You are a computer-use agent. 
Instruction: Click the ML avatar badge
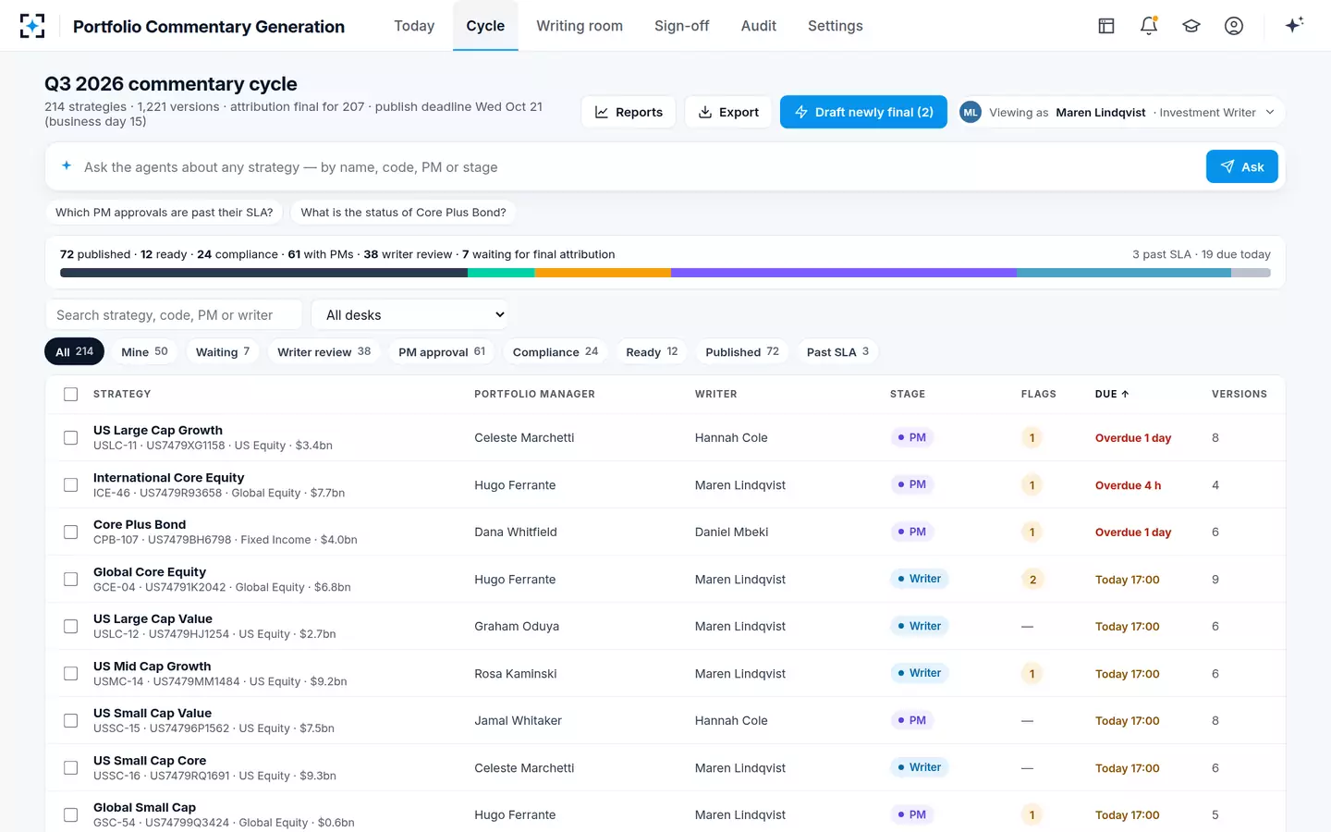click(x=971, y=112)
